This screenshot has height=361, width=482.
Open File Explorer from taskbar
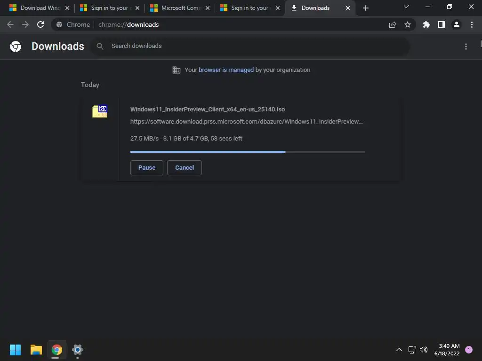pos(36,350)
